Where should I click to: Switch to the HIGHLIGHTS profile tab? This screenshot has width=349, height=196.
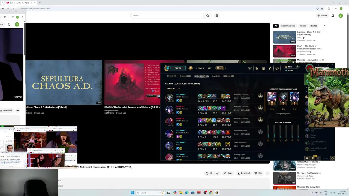(x=228, y=76)
